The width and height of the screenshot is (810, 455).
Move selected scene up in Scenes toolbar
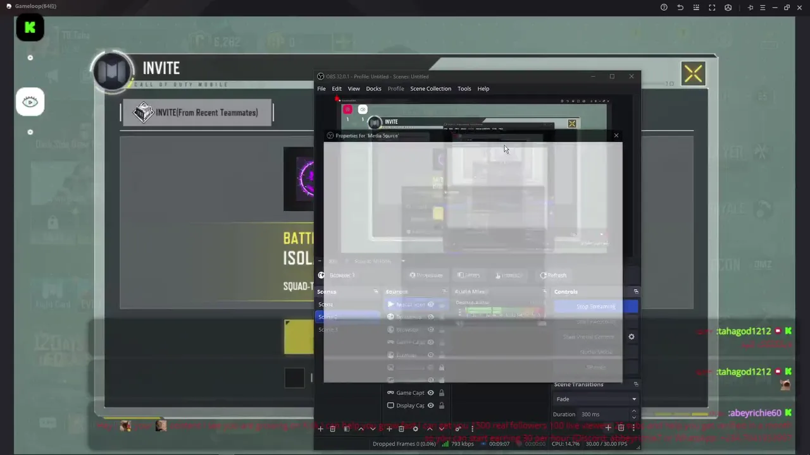coord(361,428)
